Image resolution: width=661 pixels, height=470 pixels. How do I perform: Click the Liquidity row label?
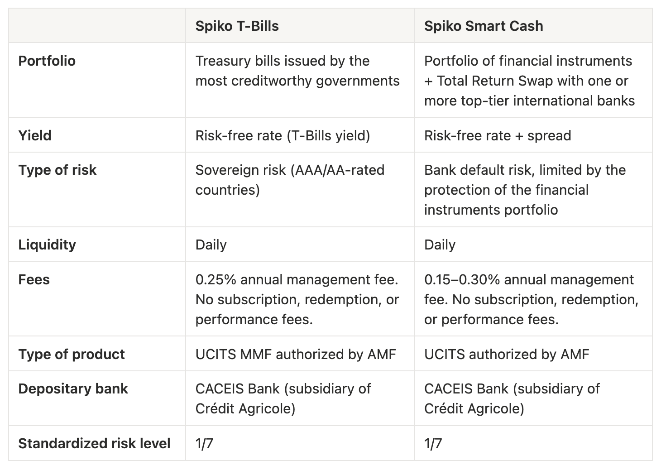coord(47,245)
